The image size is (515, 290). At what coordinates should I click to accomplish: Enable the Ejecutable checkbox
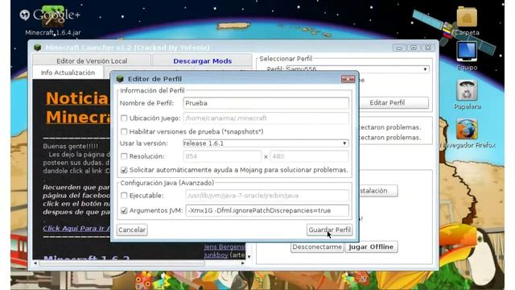pyautogui.click(x=124, y=195)
